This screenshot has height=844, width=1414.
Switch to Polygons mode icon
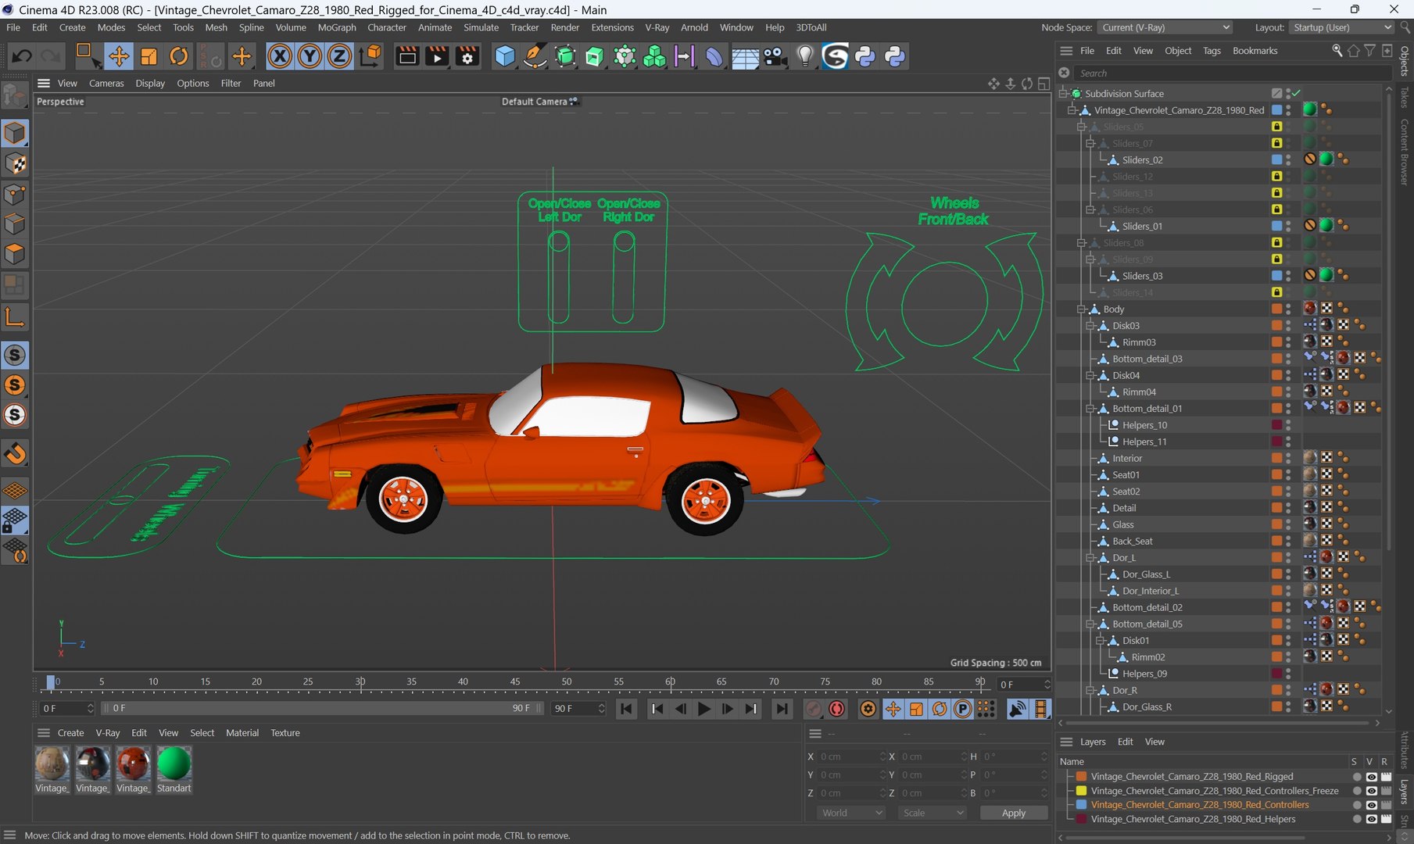click(15, 254)
